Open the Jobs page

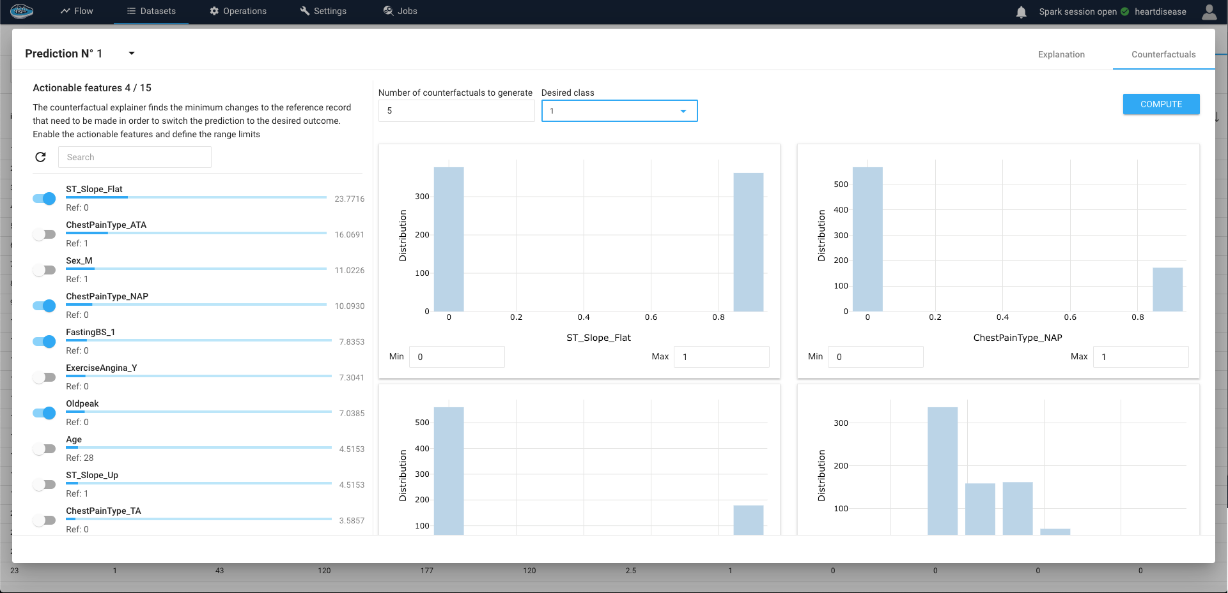coord(400,11)
